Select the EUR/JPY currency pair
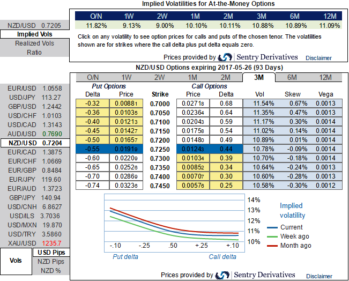 click(35, 180)
